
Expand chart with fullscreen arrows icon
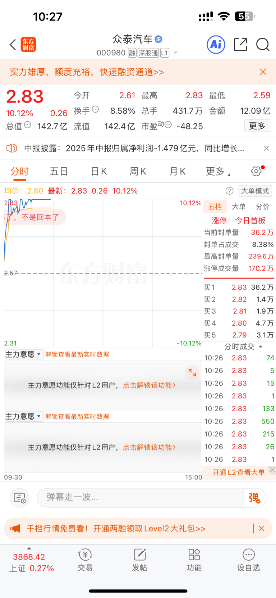pyautogui.click(x=192, y=373)
